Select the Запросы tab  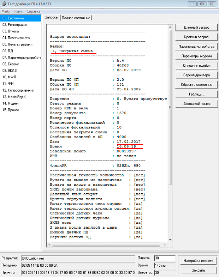52,17
